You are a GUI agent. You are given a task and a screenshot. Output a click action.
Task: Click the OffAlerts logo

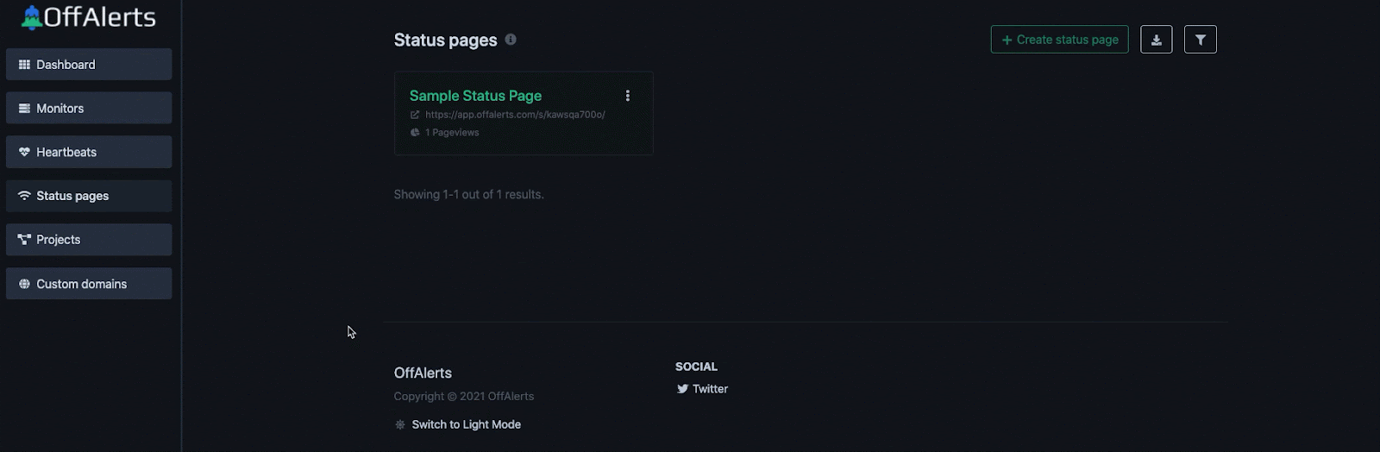[89, 17]
